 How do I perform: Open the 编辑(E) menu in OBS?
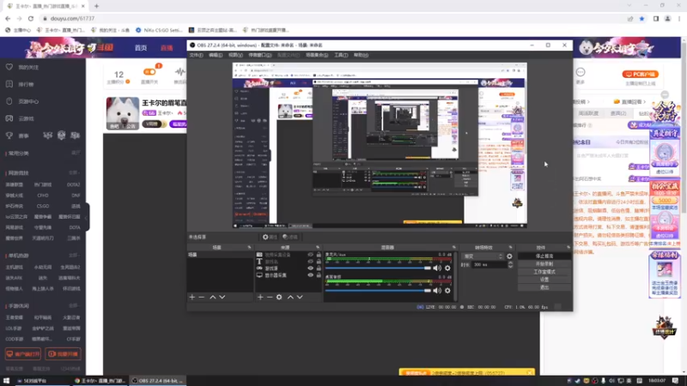[x=216, y=55]
